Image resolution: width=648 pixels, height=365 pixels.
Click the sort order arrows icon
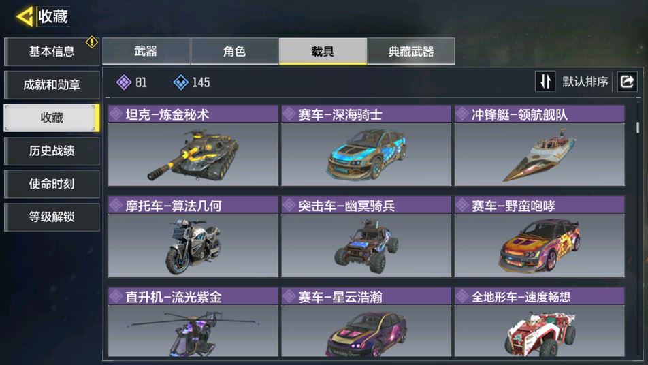point(545,82)
